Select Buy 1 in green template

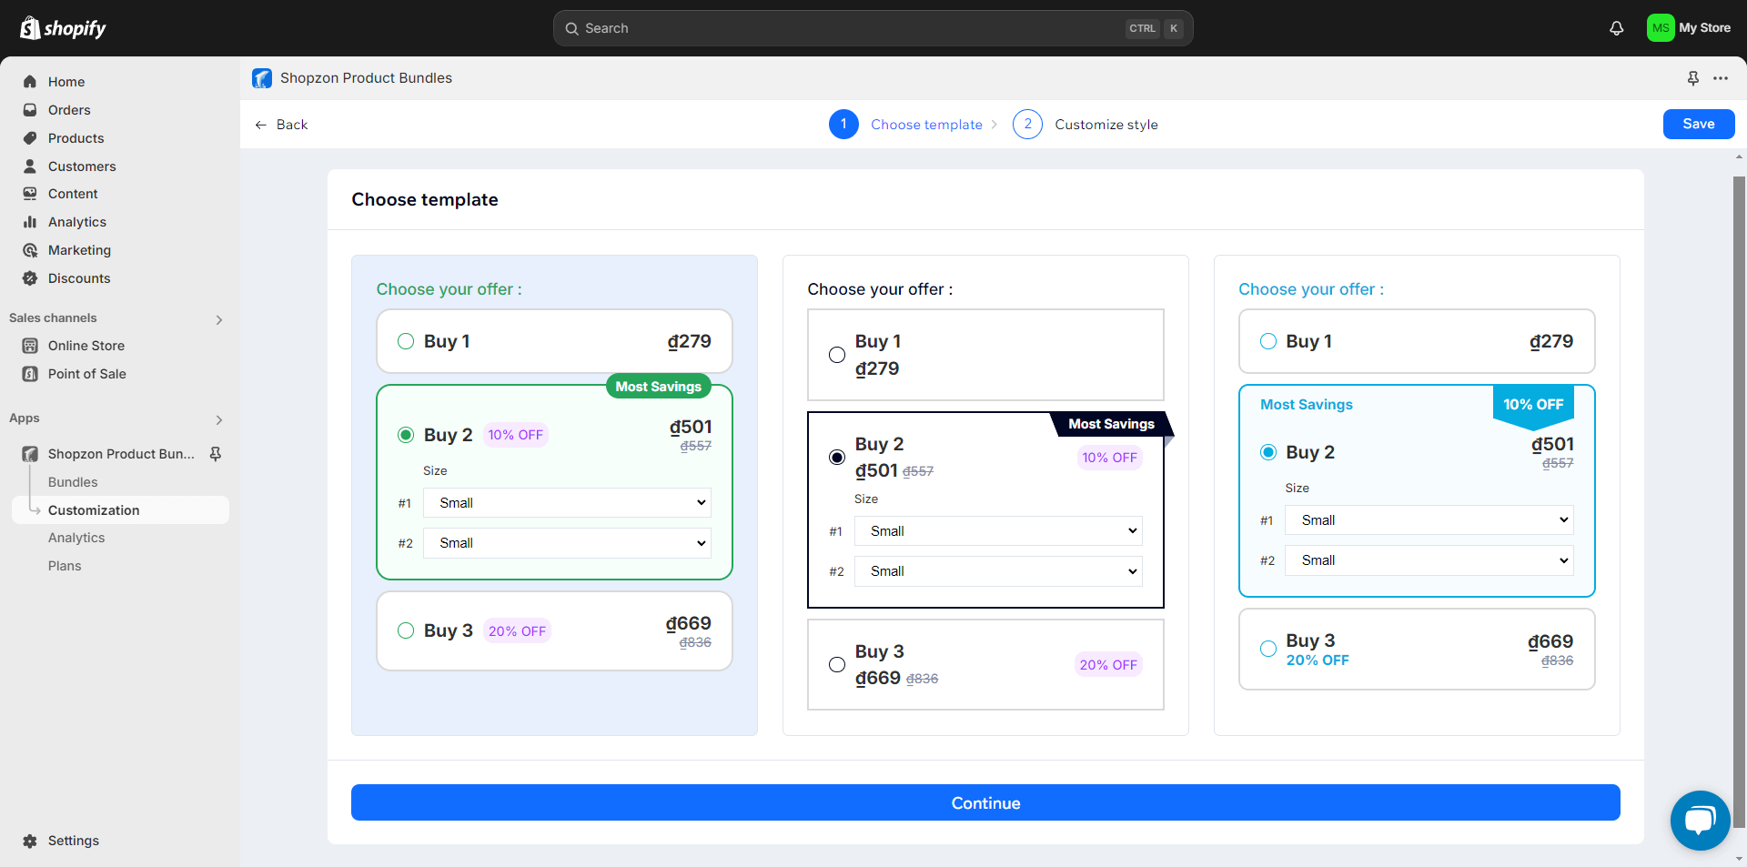pyautogui.click(x=406, y=341)
